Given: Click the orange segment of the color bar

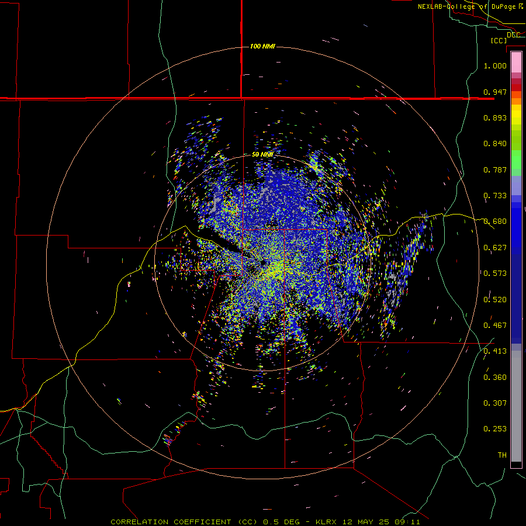Looking at the screenshot, I should [x=516, y=101].
